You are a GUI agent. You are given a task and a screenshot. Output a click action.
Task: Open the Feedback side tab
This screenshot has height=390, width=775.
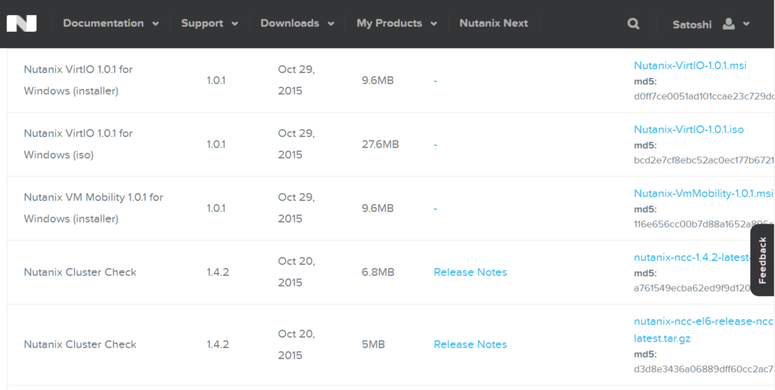point(762,260)
